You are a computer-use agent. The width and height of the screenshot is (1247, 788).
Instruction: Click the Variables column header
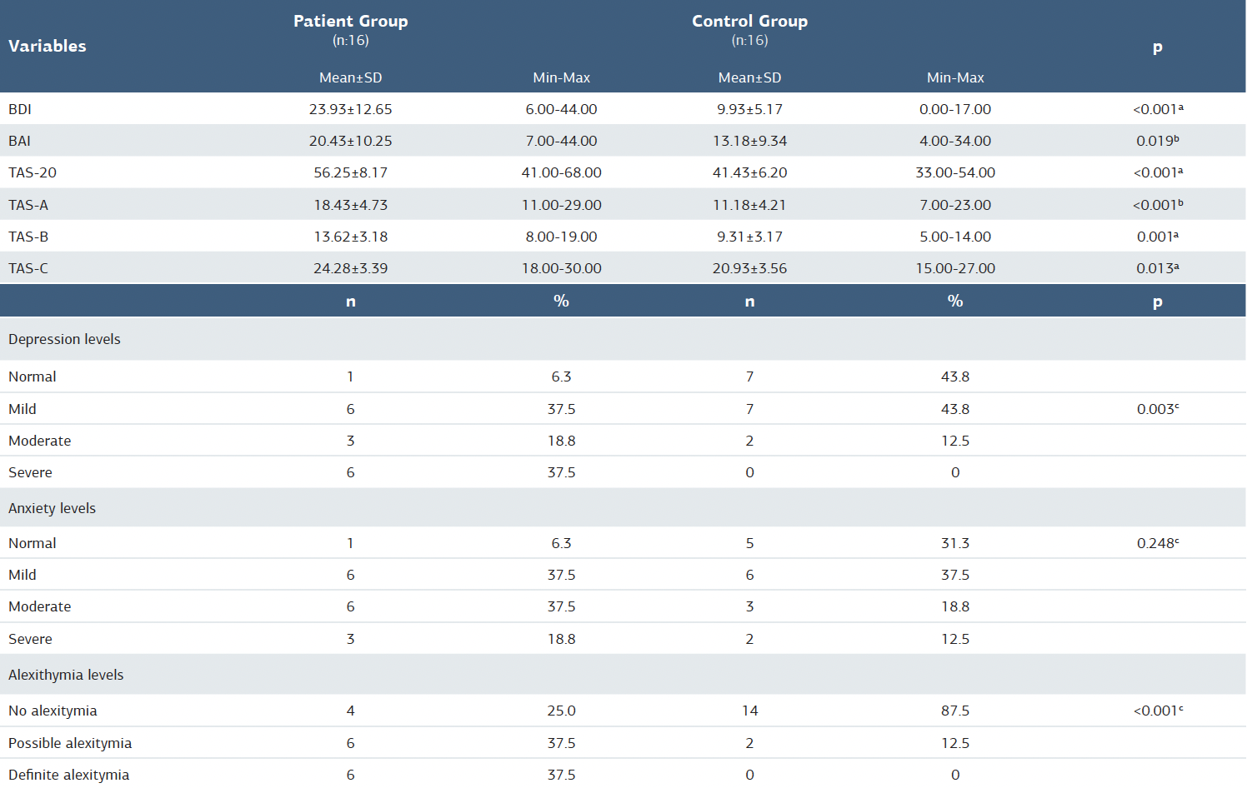pyautogui.click(x=48, y=46)
